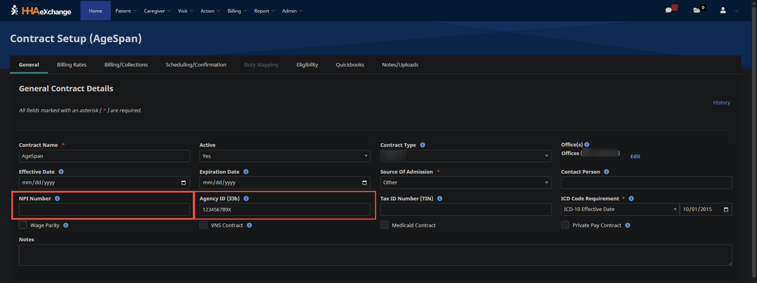The height and width of the screenshot is (283, 757).
Task: Click info icon beside Contract Type
Action: 422,145
